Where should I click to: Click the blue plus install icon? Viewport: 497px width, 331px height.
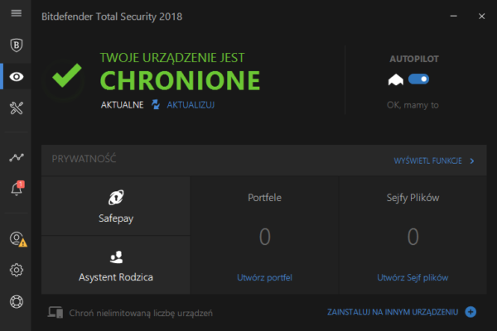[470, 312]
